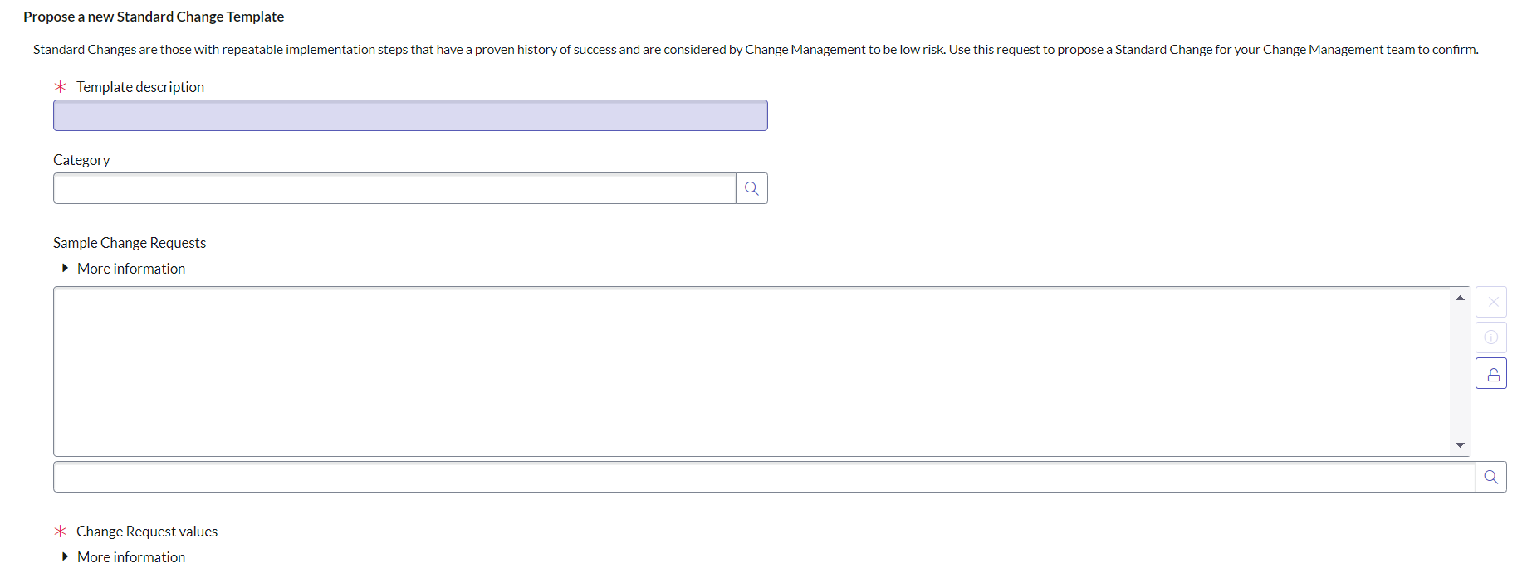The height and width of the screenshot is (568, 1532).
Task: Click the Change Request values label
Action: tap(147, 532)
